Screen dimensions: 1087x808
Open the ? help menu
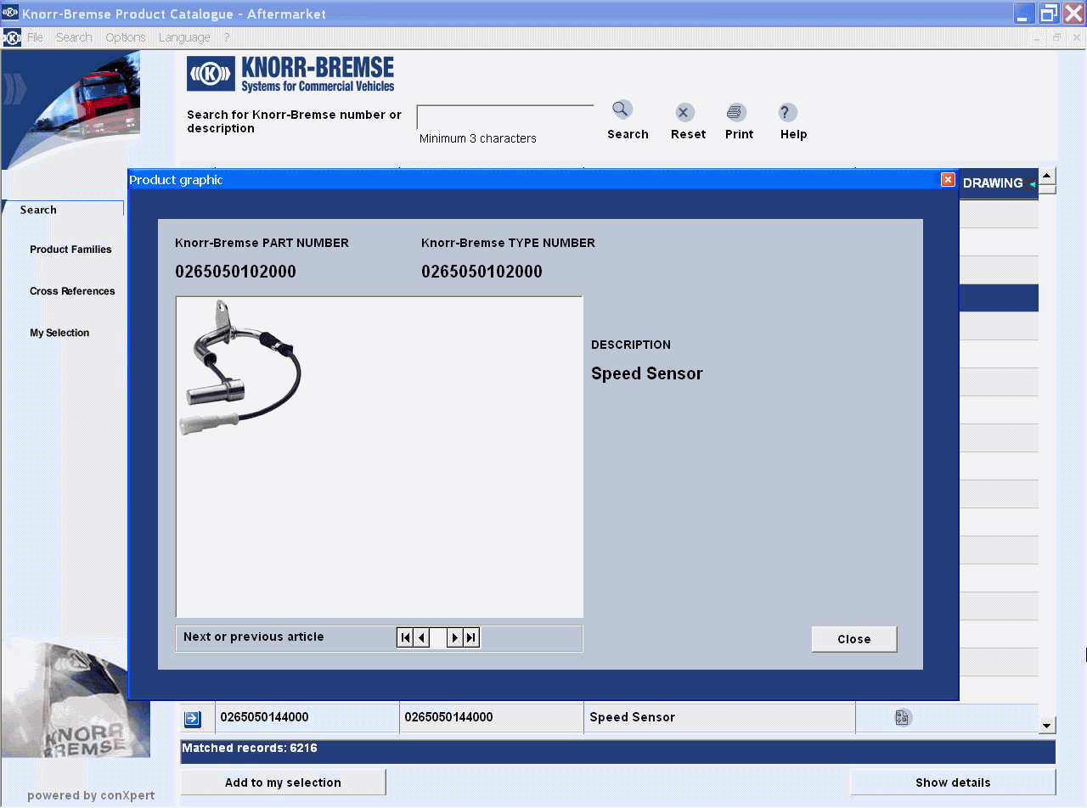tap(227, 37)
